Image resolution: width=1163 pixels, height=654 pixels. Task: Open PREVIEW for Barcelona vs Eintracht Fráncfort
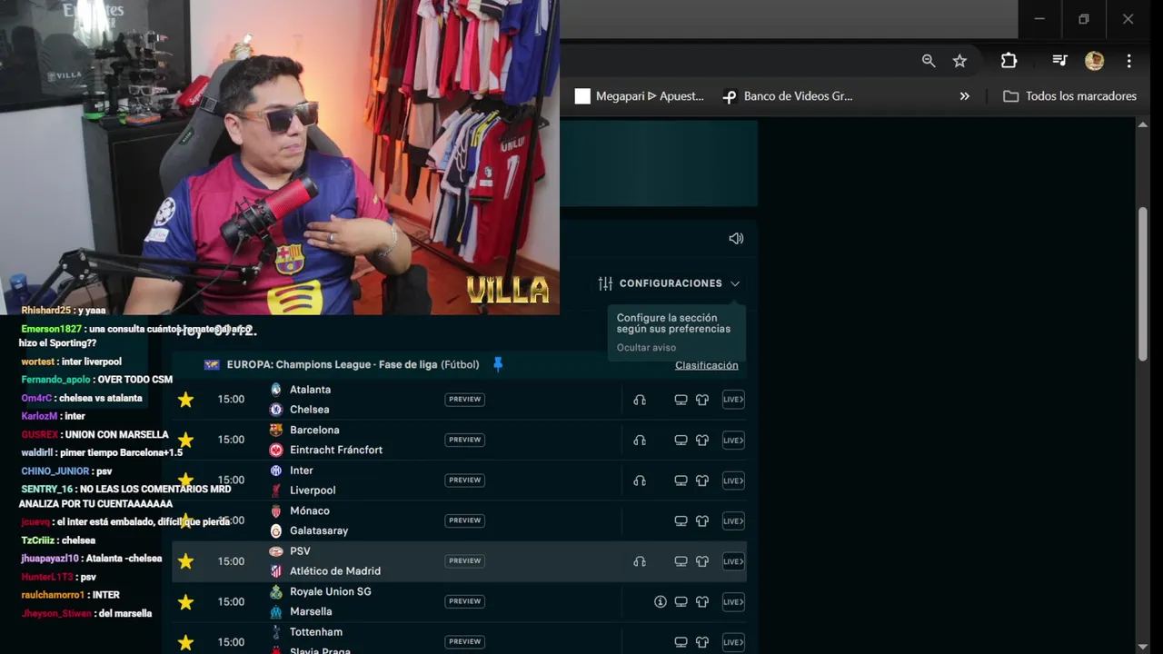[x=464, y=440]
